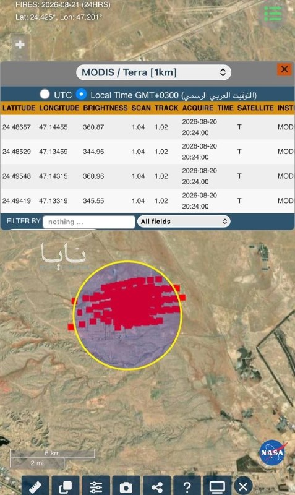Close the fire data table panel
Screen dimensions: 295x495
[284, 69]
